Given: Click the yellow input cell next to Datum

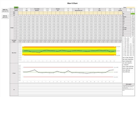Looking at the screenshot, I should click(131, 7).
